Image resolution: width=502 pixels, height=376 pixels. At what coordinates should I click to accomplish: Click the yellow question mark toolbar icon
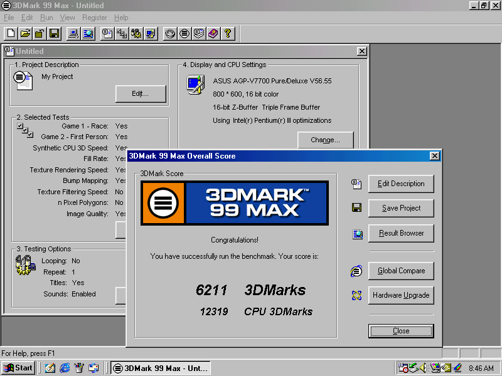[x=228, y=33]
